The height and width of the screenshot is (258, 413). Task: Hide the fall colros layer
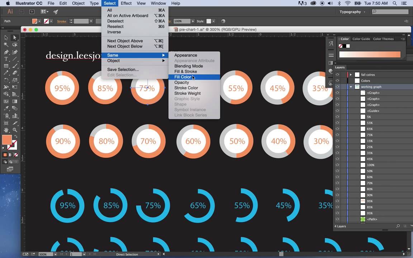pos(337,75)
